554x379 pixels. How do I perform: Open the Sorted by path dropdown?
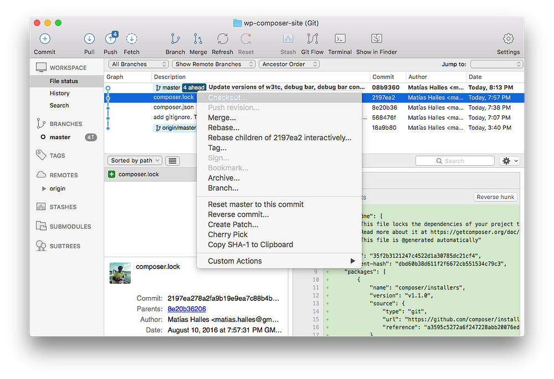[135, 161]
